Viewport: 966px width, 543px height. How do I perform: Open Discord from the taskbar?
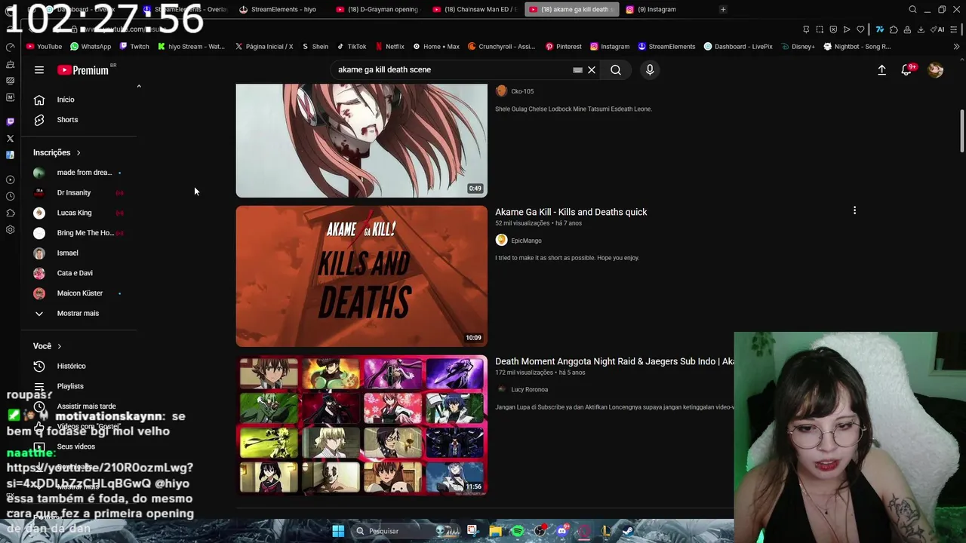pyautogui.click(x=561, y=531)
